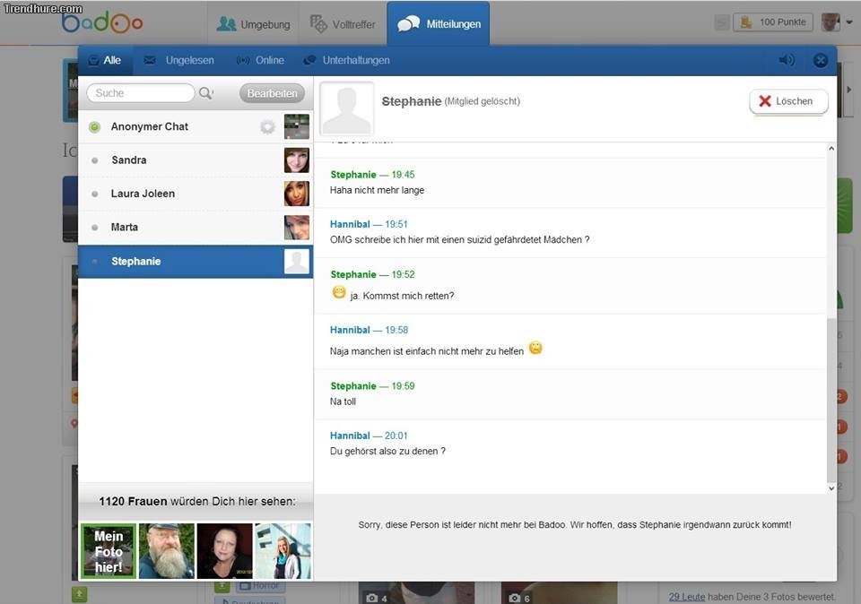Open Anonymer Chat settings gear
The width and height of the screenshot is (861, 604).
(x=267, y=127)
